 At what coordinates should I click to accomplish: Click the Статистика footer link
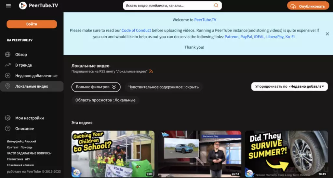(15, 159)
